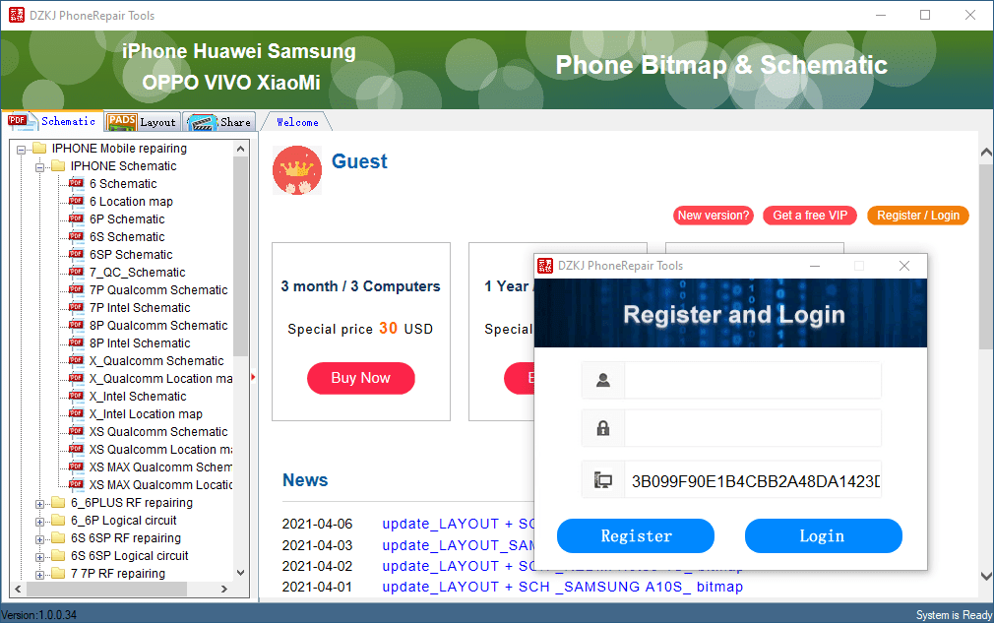Screen dimensions: 994x623
Task: Click the PDF icon of 6SP Schematic
Action: (x=76, y=254)
